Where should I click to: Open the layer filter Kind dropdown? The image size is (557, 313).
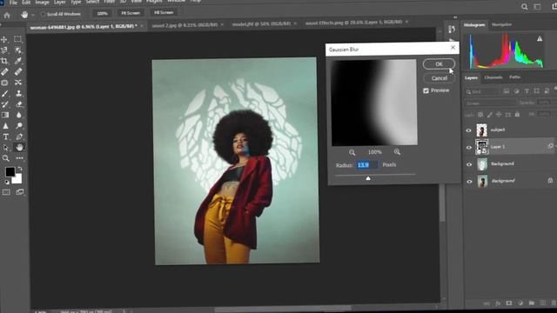pos(482,92)
